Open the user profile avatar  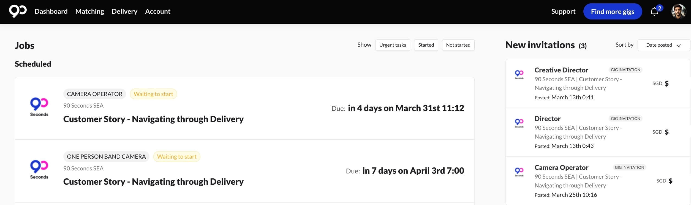(x=679, y=12)
